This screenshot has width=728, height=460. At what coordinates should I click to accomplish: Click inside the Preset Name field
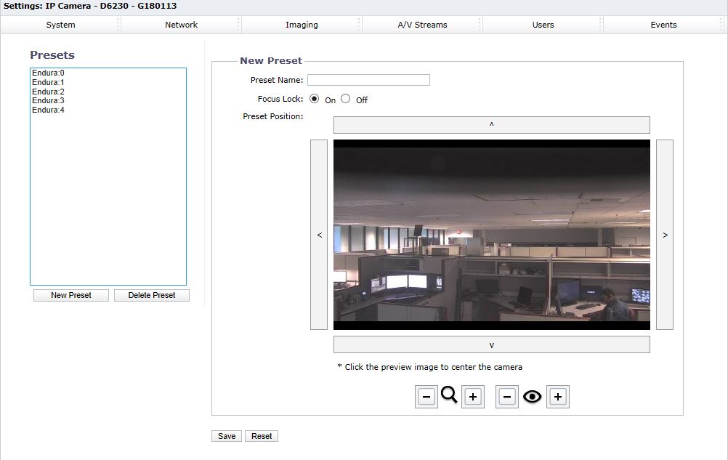[x=368, y=80]
